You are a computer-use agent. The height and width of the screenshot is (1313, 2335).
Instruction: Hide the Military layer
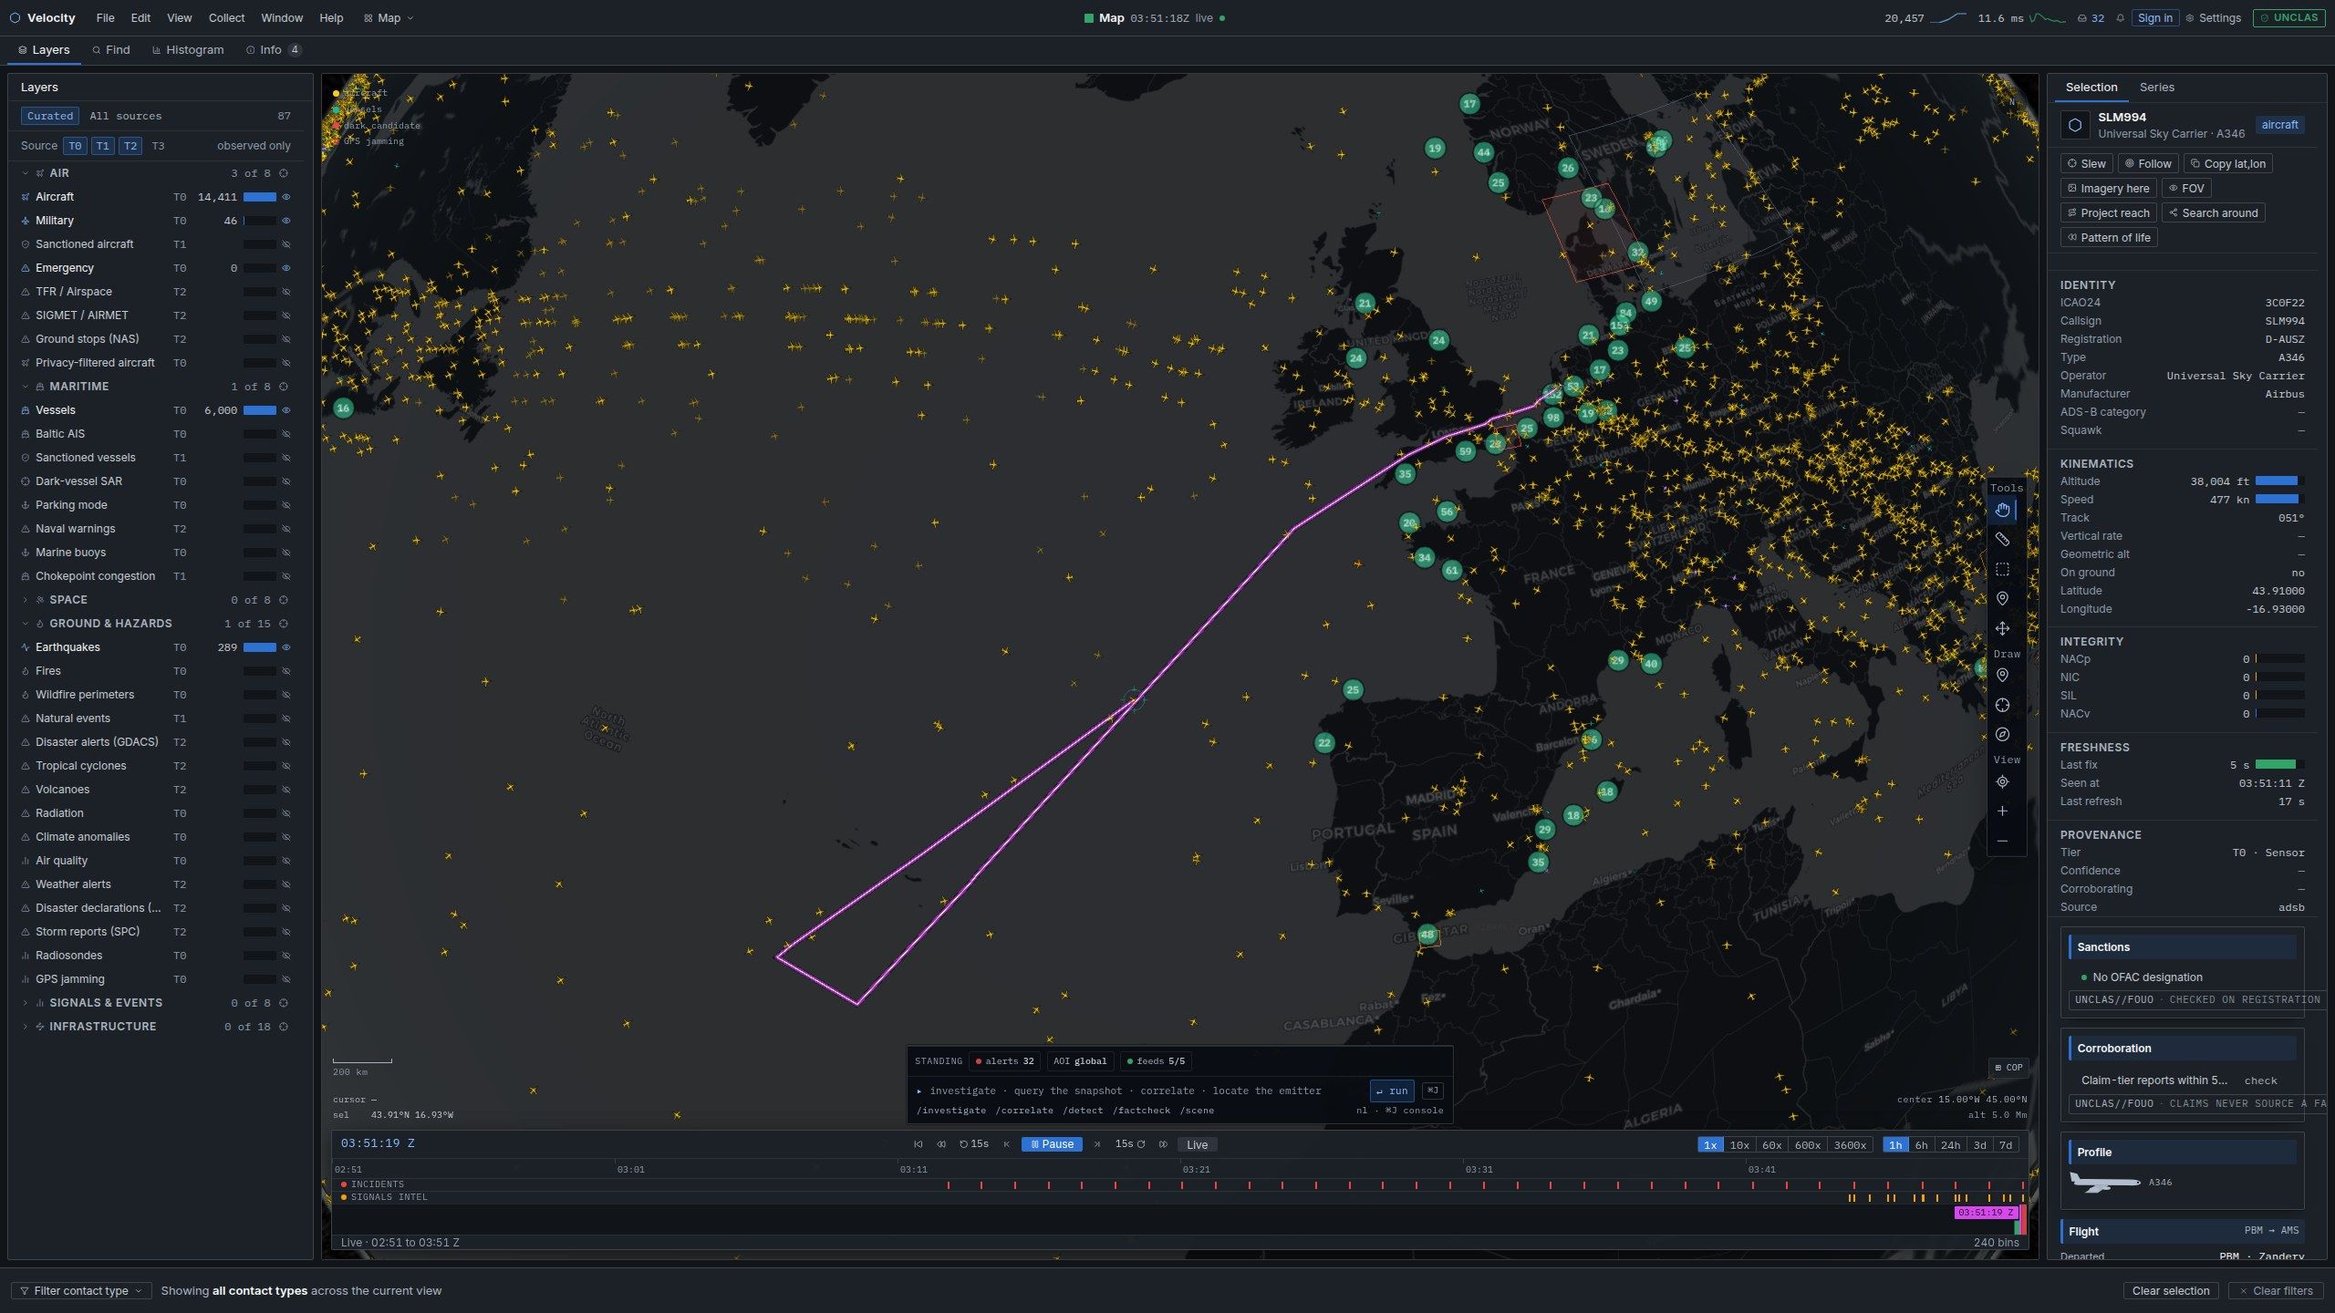click(286, 221)
